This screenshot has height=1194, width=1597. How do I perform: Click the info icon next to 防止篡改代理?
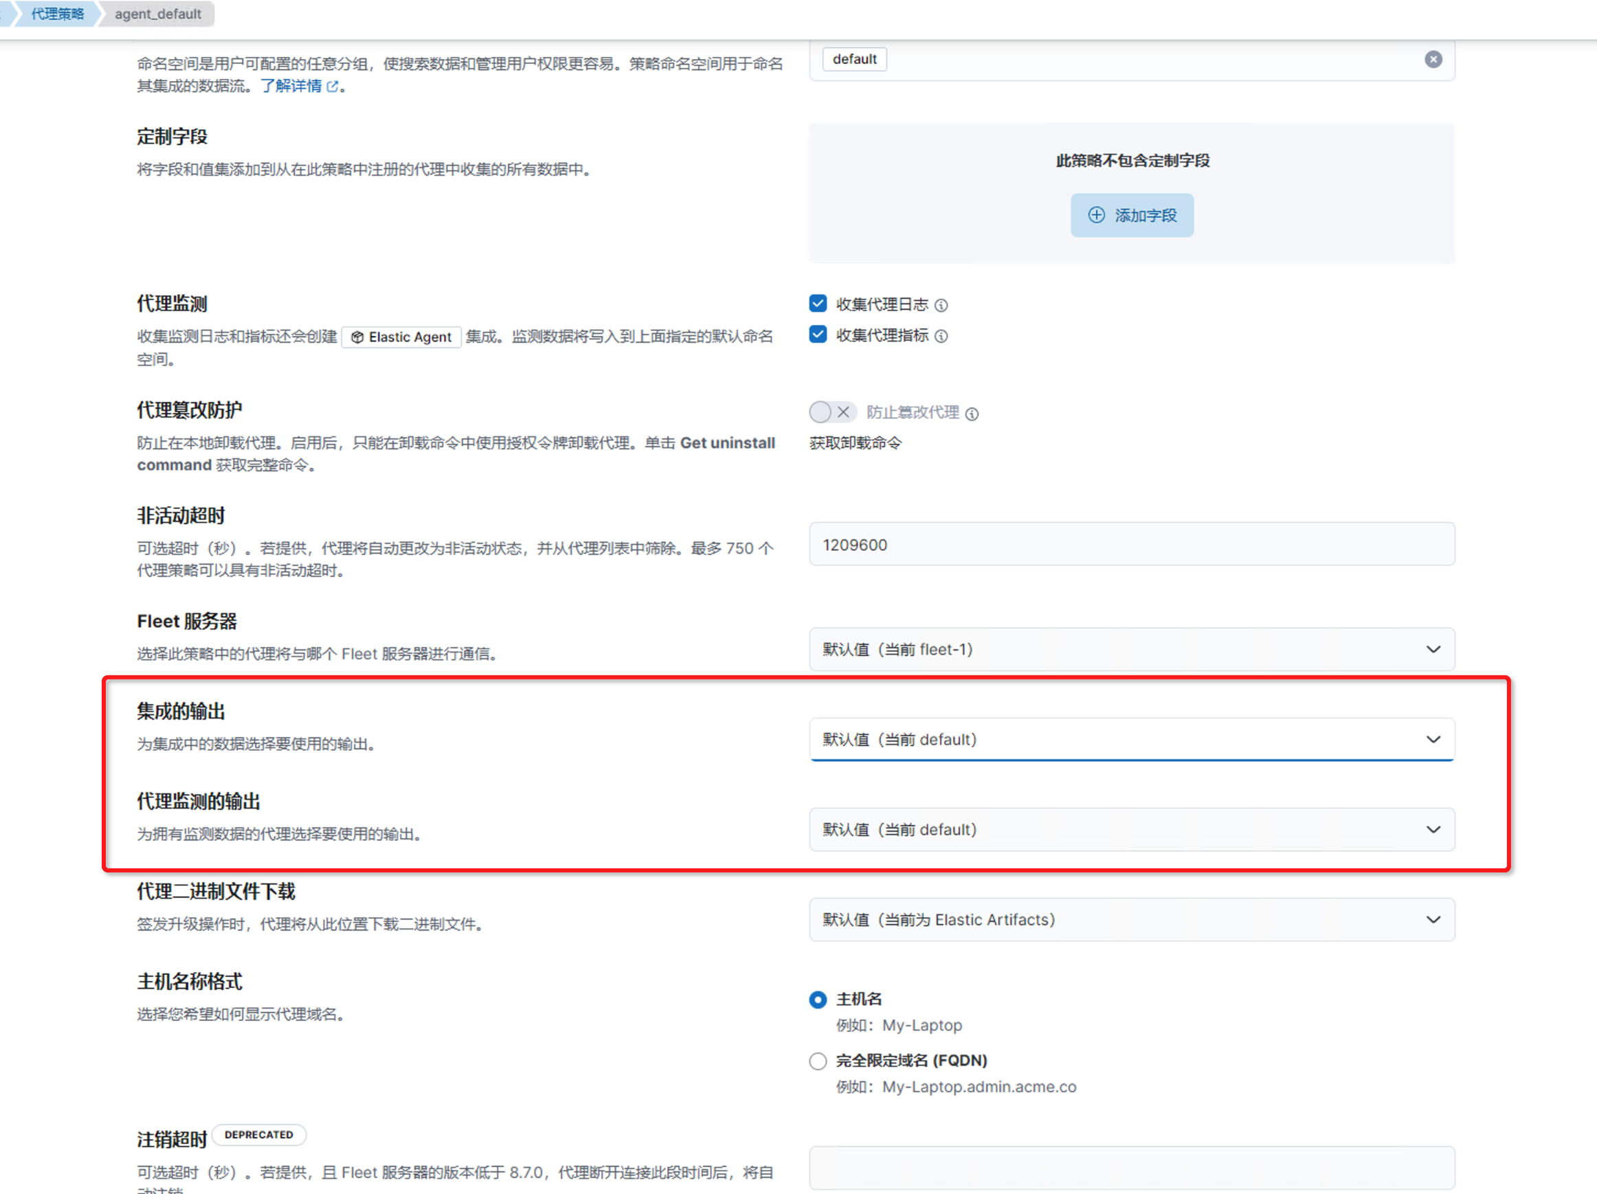point(972,414)
